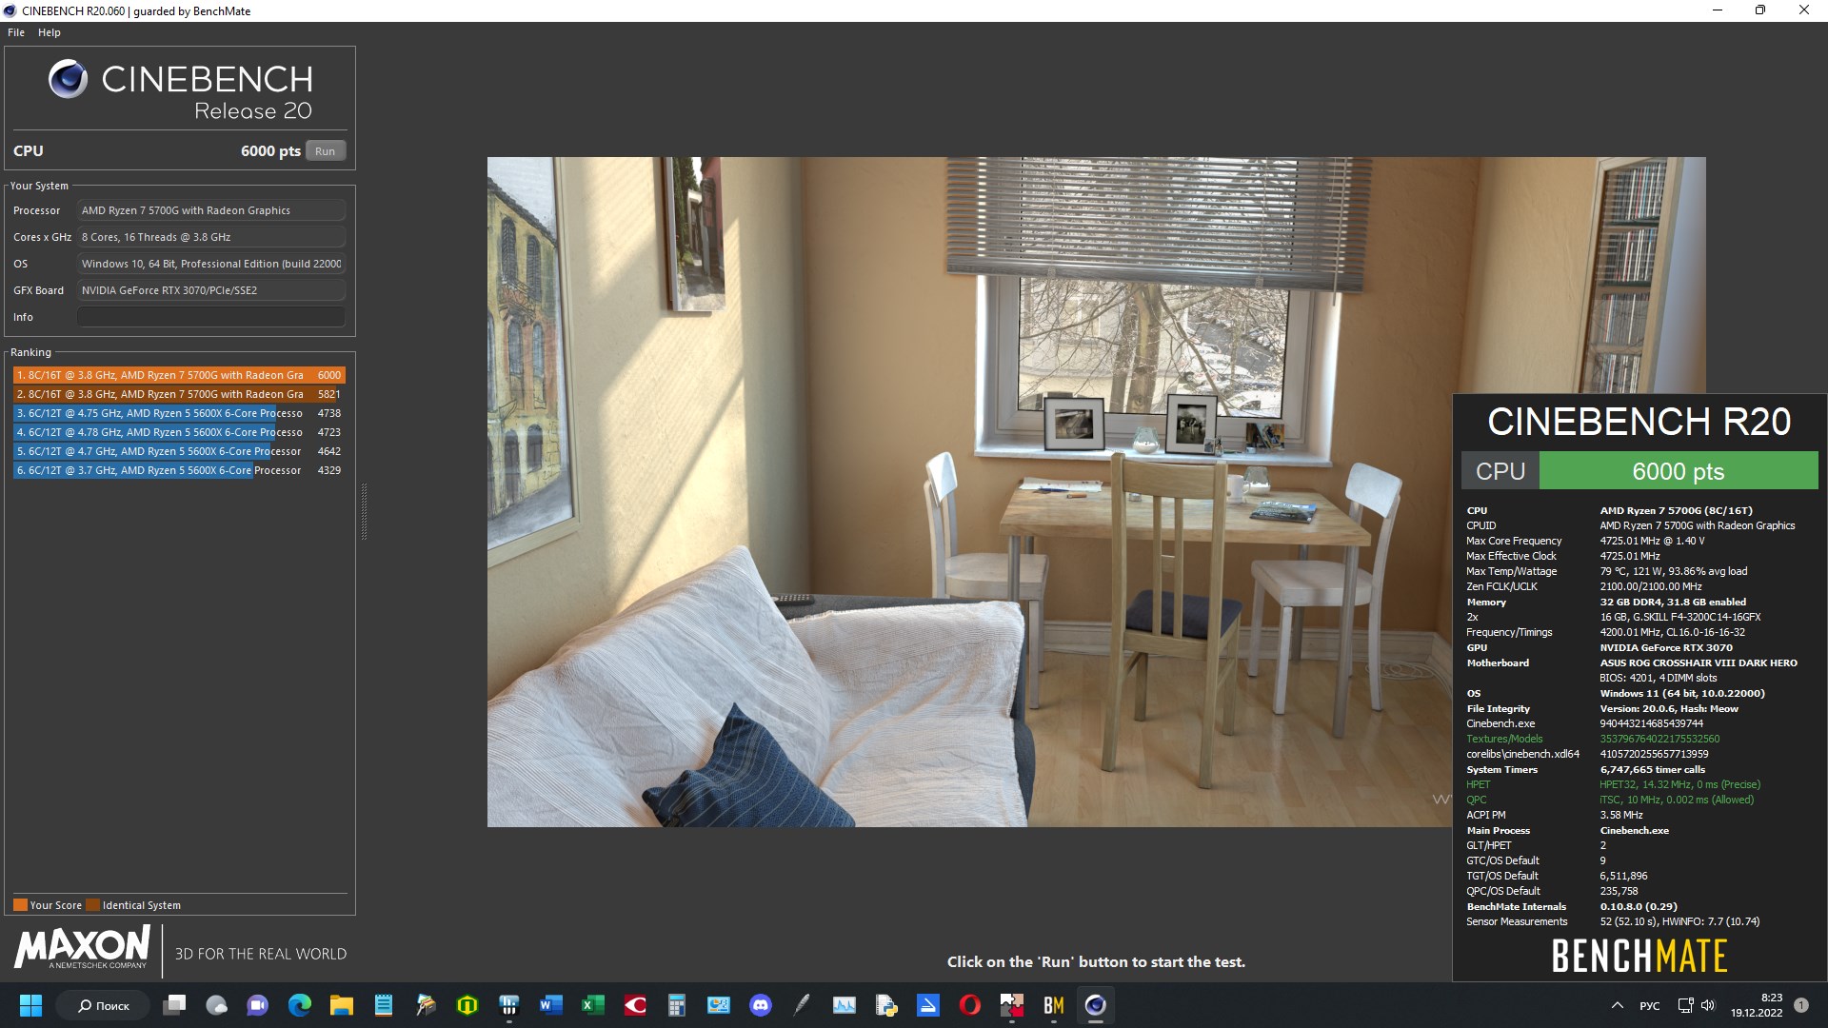Screen dimensions: 1828x1028
Task: Open the cloud weather widget icon
Action: tap(216, 1005)
